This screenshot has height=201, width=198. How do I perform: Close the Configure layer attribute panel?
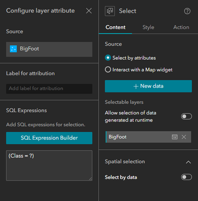tap(89, 11)
